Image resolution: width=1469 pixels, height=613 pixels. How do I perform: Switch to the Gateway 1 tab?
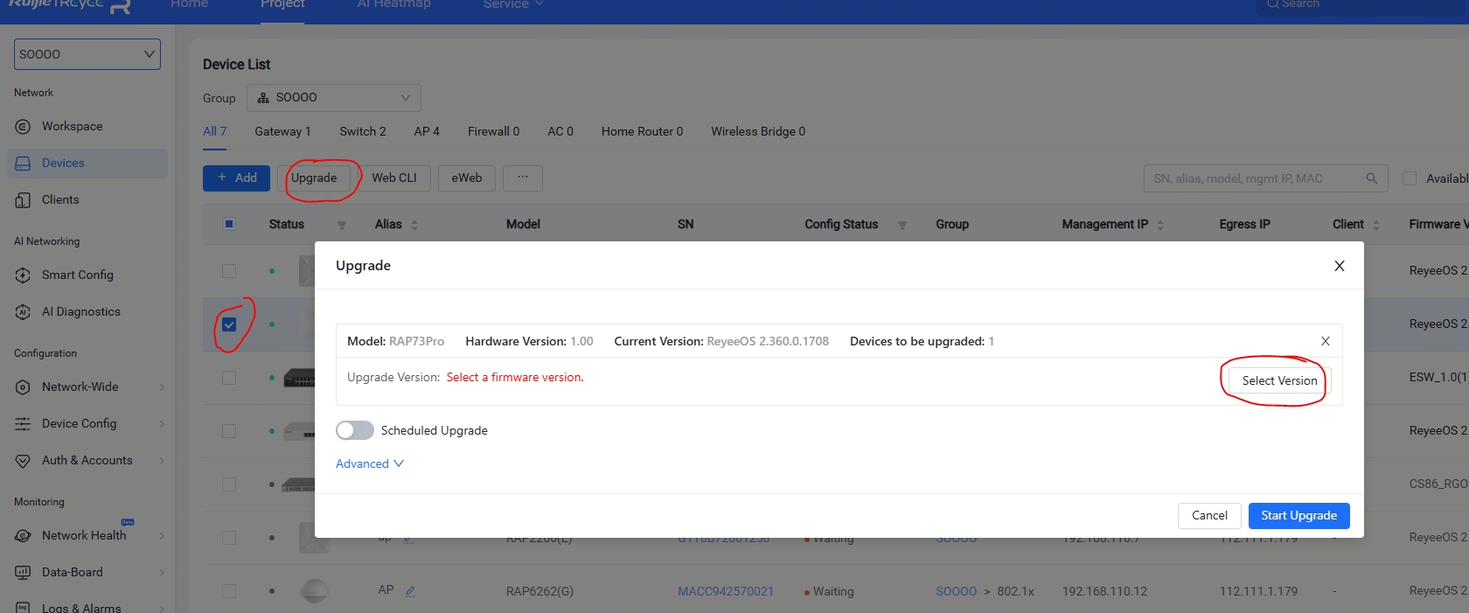click(282, 131)
